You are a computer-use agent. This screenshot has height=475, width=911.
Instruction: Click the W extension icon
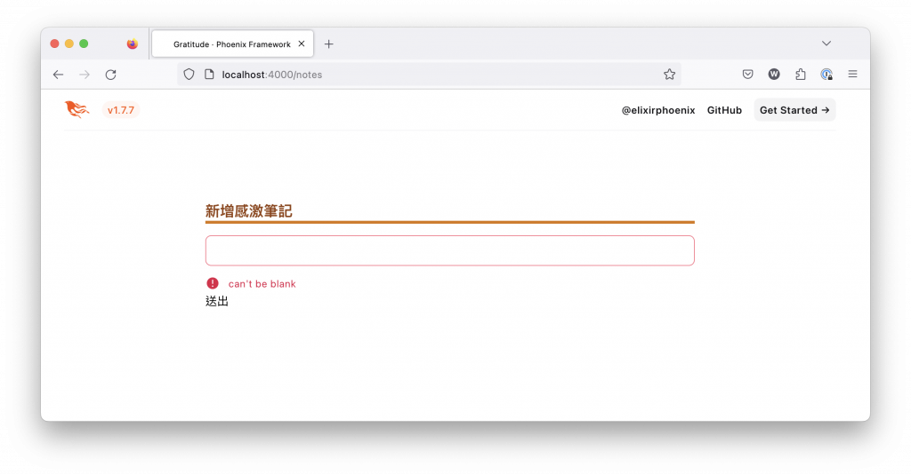coord(774,75)
